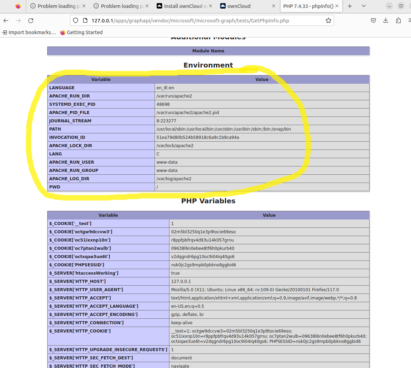Click the page info icon in URL bar
The width and height of the screenshot is (411, 368).
click(x=85, y=20)
